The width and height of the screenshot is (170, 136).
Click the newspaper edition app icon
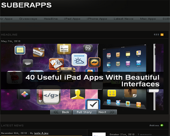point(38,52)
